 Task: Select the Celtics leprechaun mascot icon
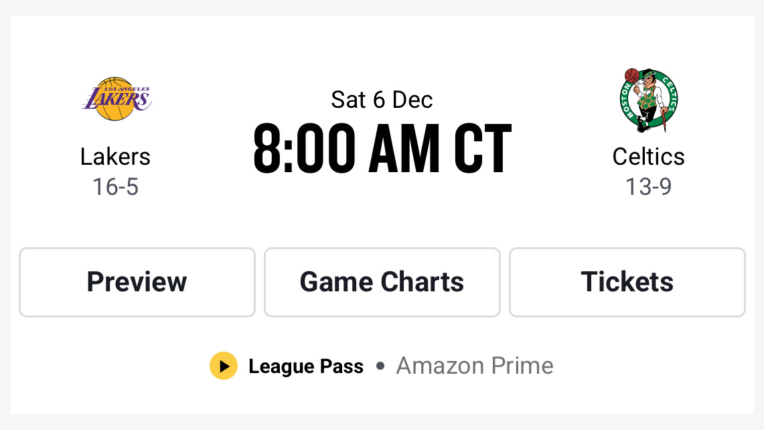click(x=648, y=99)
